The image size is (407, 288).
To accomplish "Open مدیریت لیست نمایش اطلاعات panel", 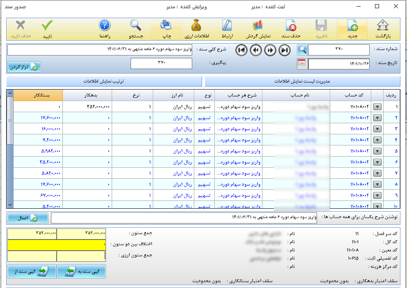I will pos(302,81).
